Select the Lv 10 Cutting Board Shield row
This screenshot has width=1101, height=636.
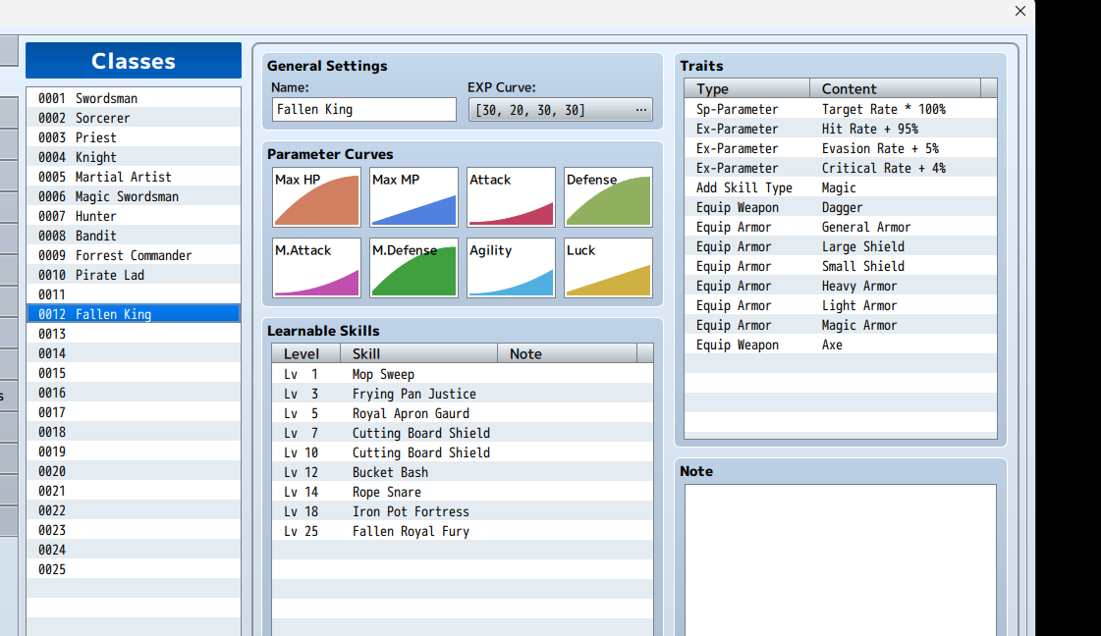pos(463,453)
